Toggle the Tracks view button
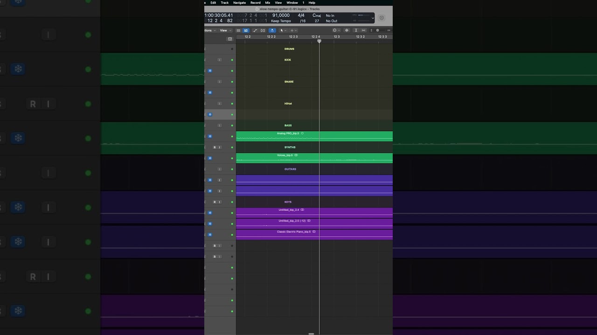The width and height of the screenshot is (597, 335). (246, 30)
